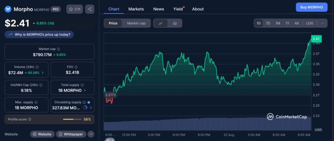This screenshot has width=334, height=141.
Task: Toggle the LOG scale option
Action: pyautogui.click(x=310, y=23)
